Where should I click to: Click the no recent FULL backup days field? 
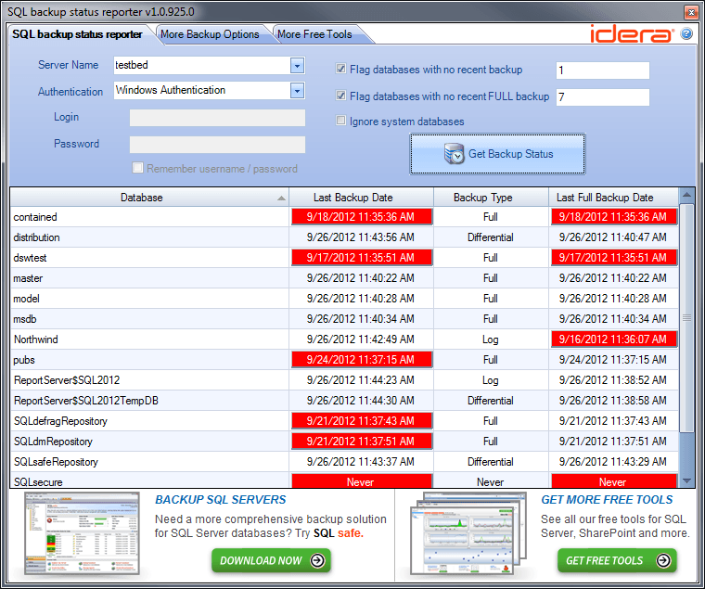tap(602, 97)
